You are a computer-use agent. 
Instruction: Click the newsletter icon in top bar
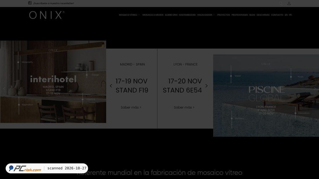[x=30, y=3]
